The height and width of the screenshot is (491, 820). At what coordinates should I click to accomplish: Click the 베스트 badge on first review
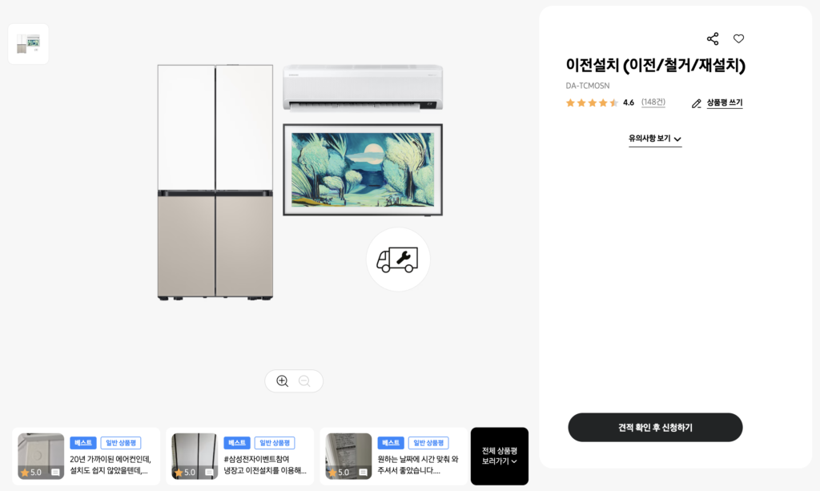[82, 443]
